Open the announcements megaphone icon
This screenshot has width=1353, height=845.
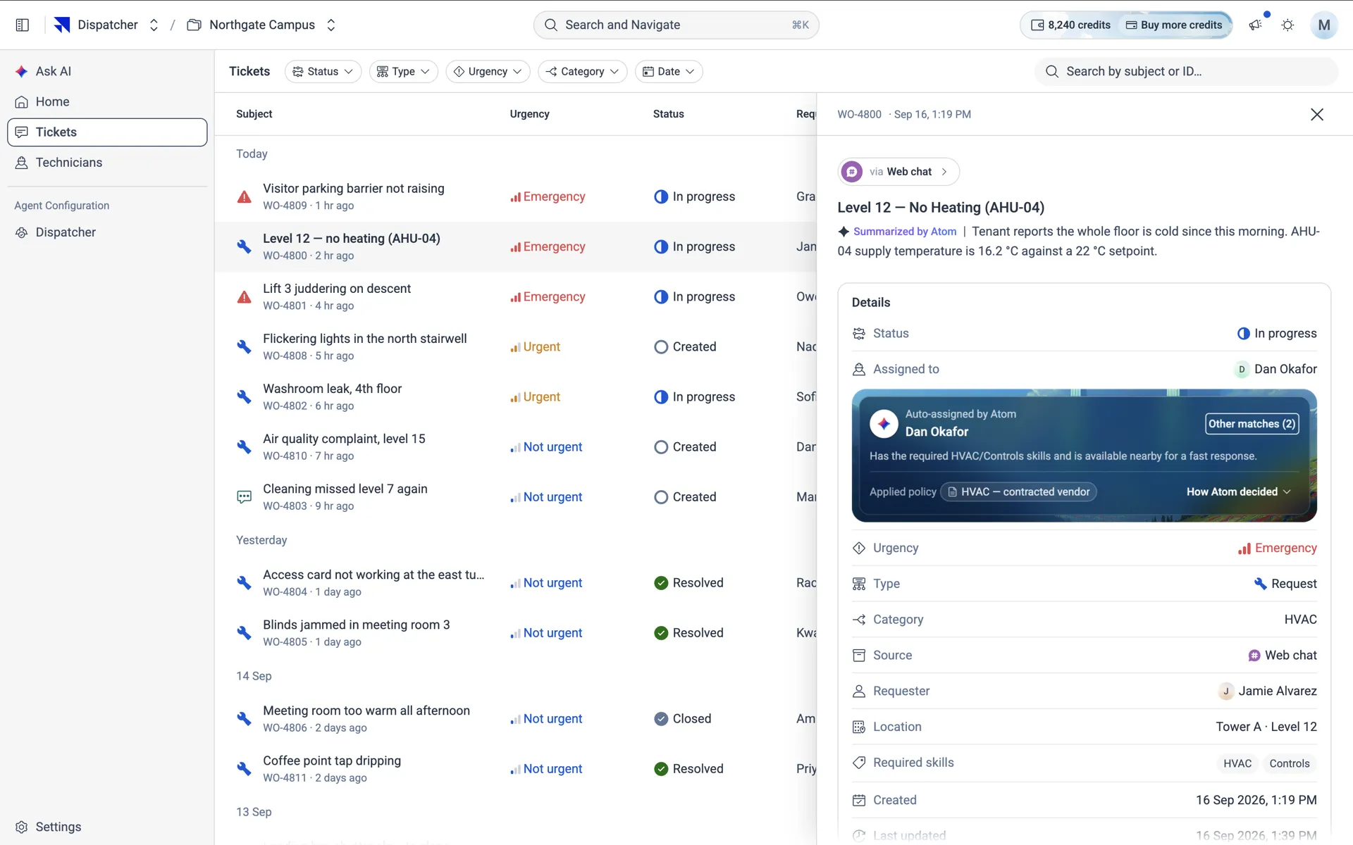1255,25
